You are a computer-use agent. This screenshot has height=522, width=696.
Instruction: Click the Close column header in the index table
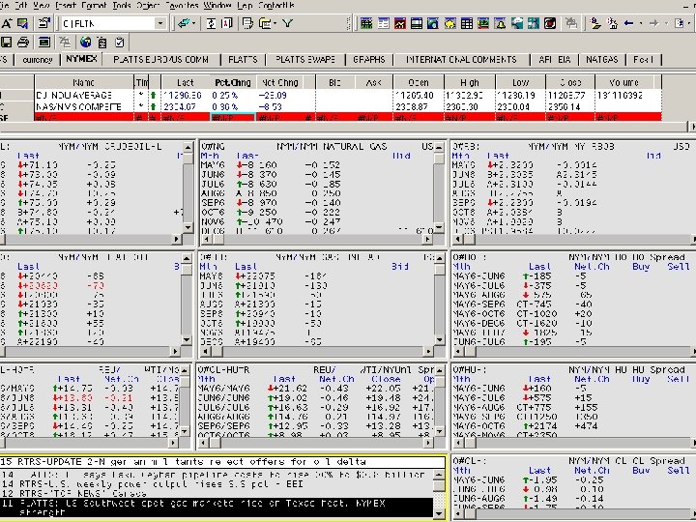pos(570,82)
